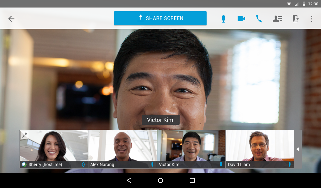Tap Sherry's audio speaking indicator
Screen dimensions: 321x188
[83, 164]
